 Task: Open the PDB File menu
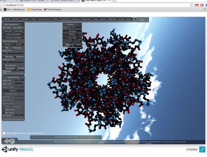(7, 19)
